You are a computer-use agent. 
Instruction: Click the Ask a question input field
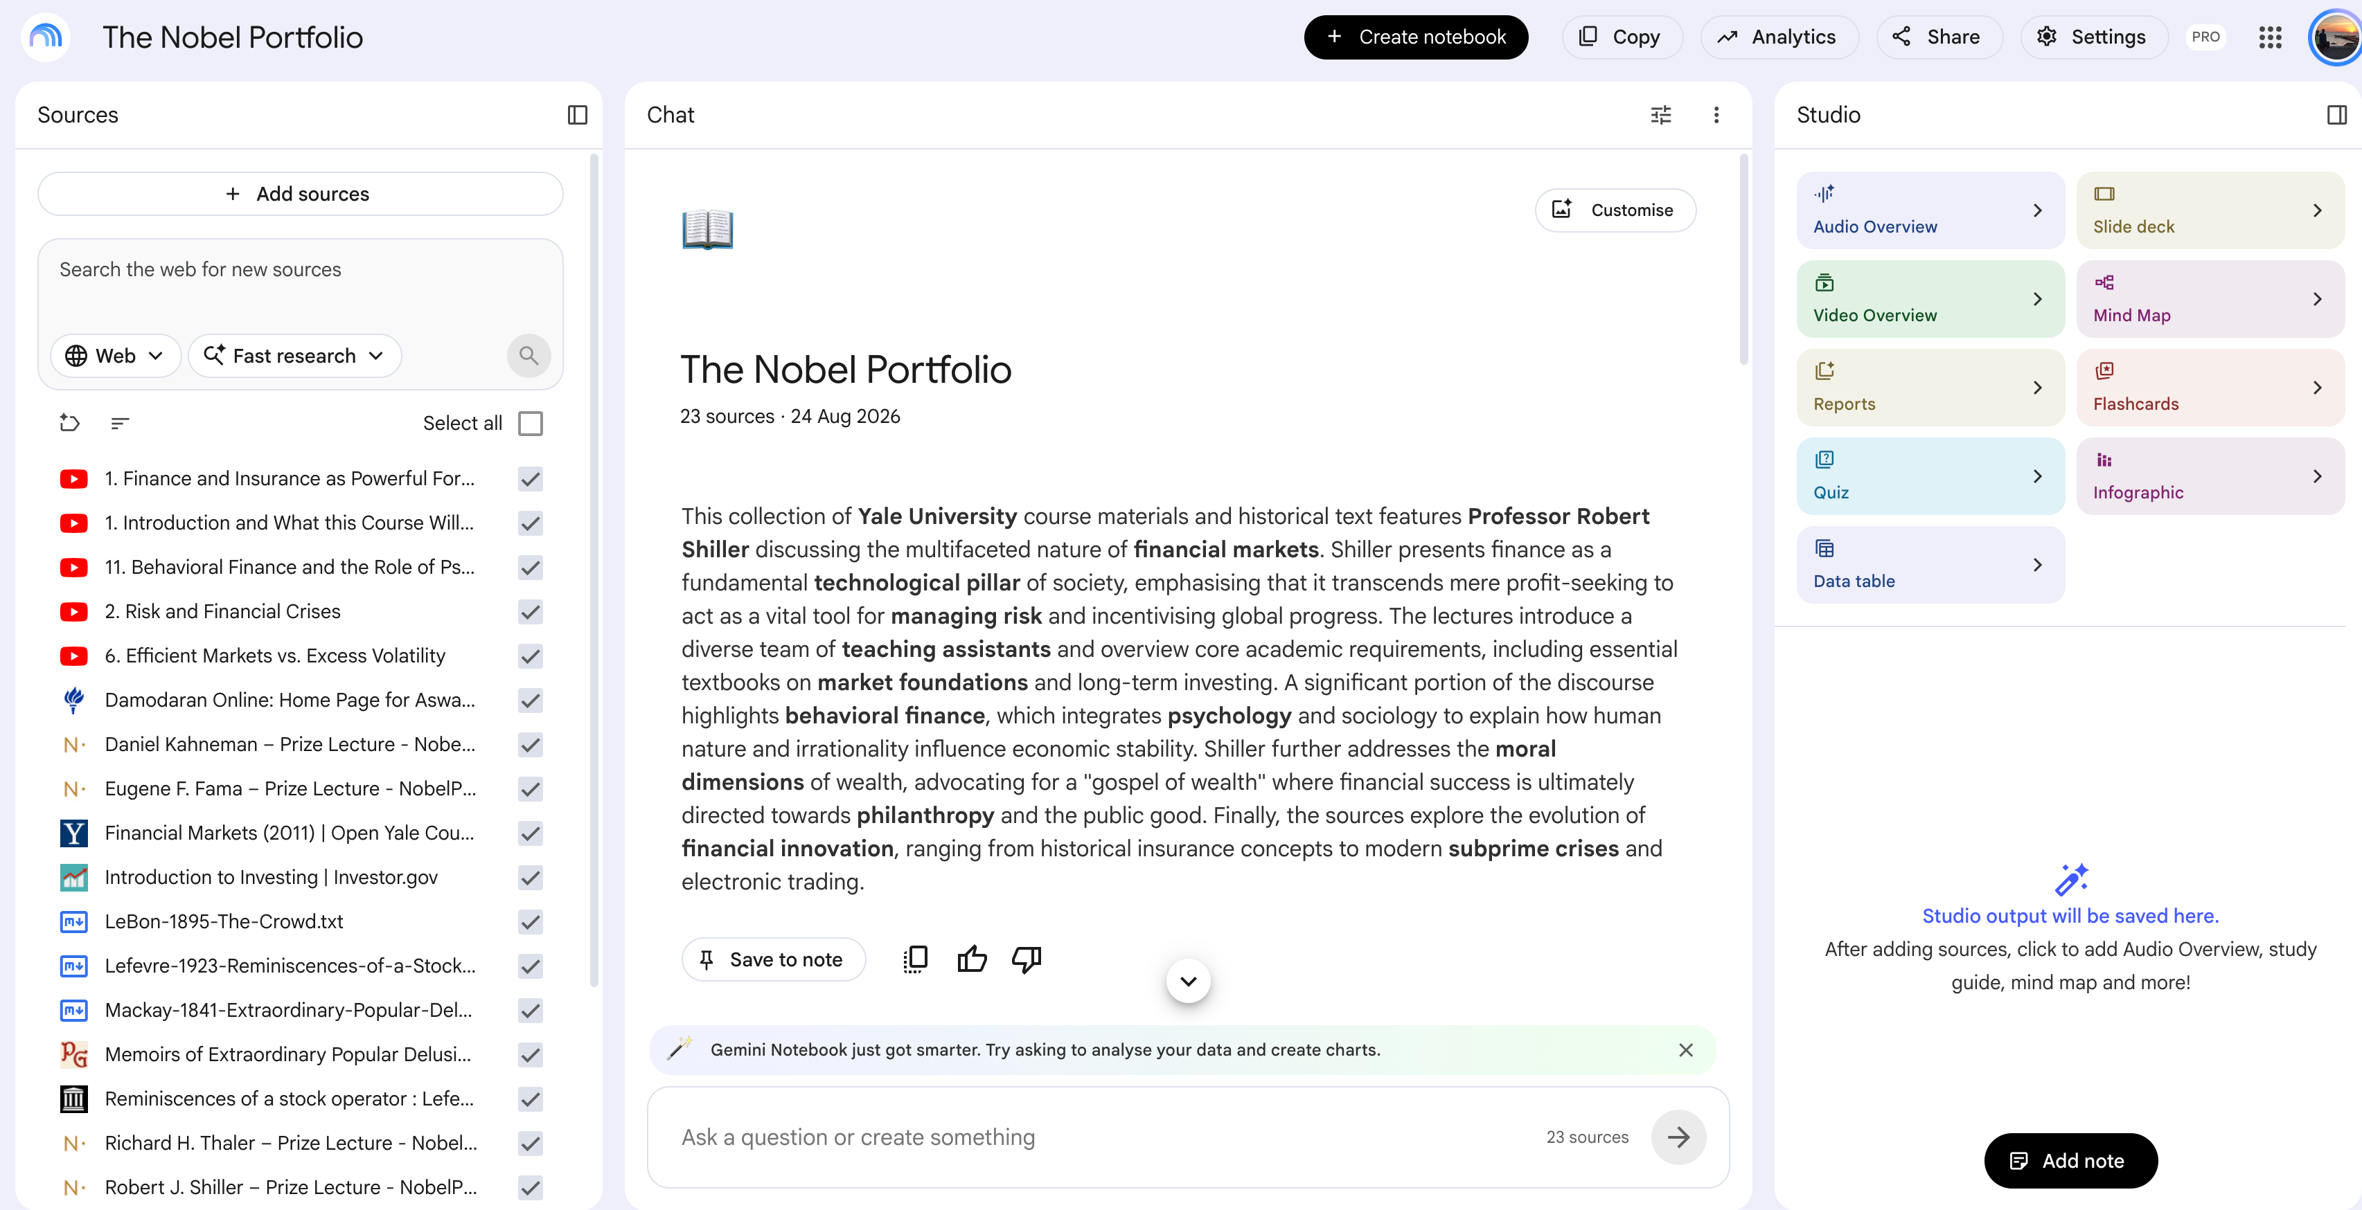click(x=1101, y=1137)
